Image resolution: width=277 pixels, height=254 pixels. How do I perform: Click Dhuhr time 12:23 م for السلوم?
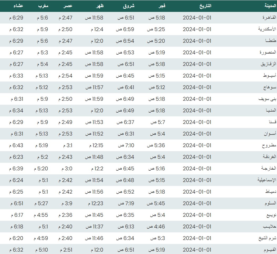tap(94, 203)
